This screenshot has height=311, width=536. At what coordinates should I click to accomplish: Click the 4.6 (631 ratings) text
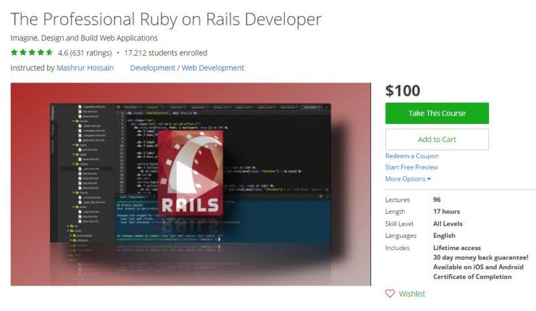pos(85,53)
